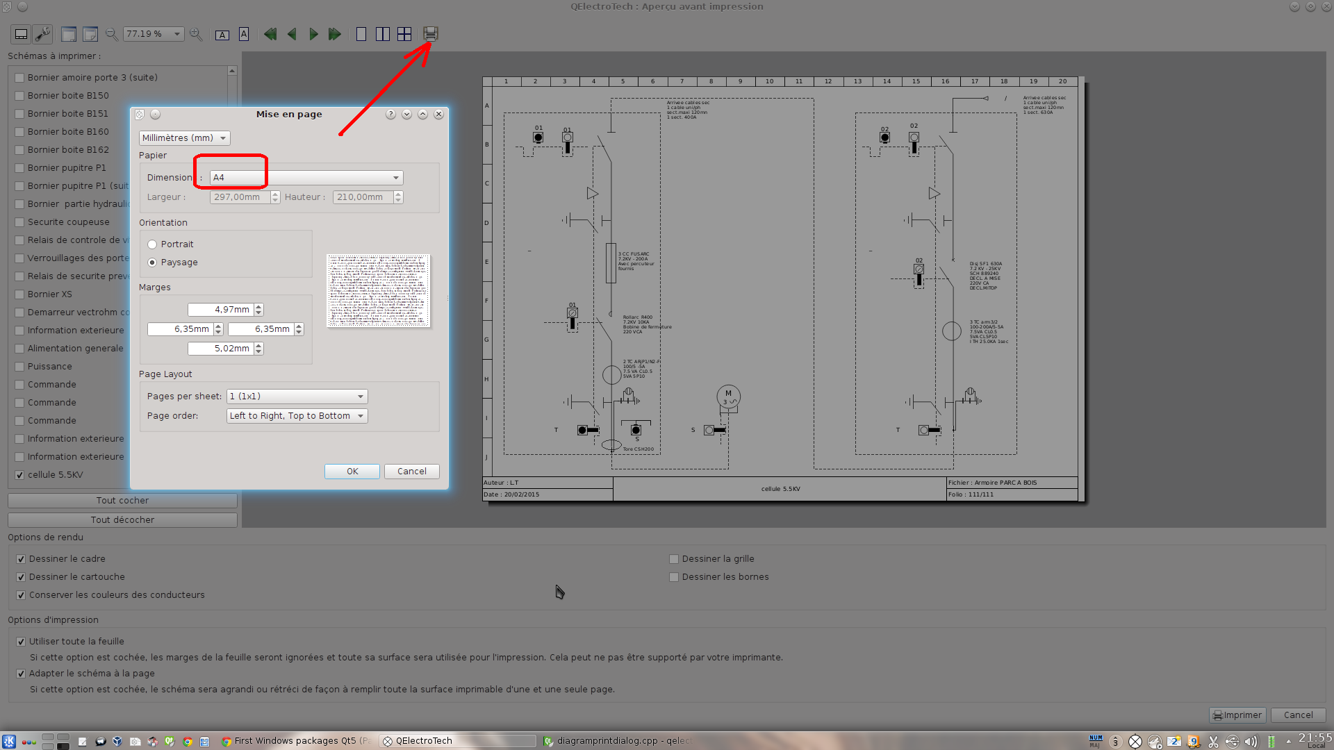Image resolution: width=1334 pixels, height=750 pixels.
Task: Click the 21:55 clock in the panel
Action: tap(1315, 740)
